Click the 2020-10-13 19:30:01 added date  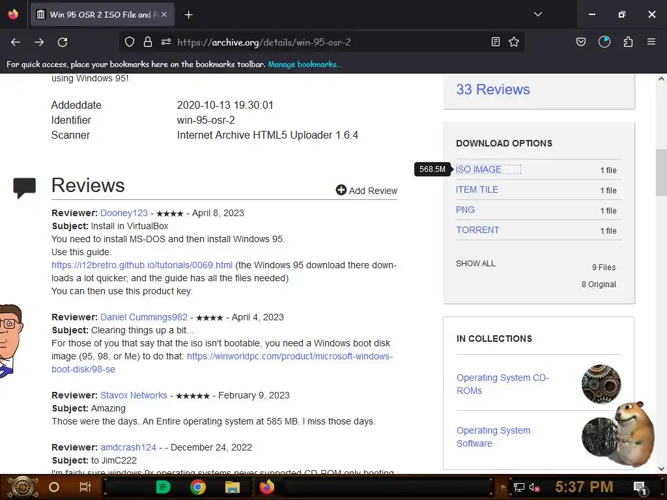click(225, 105)
